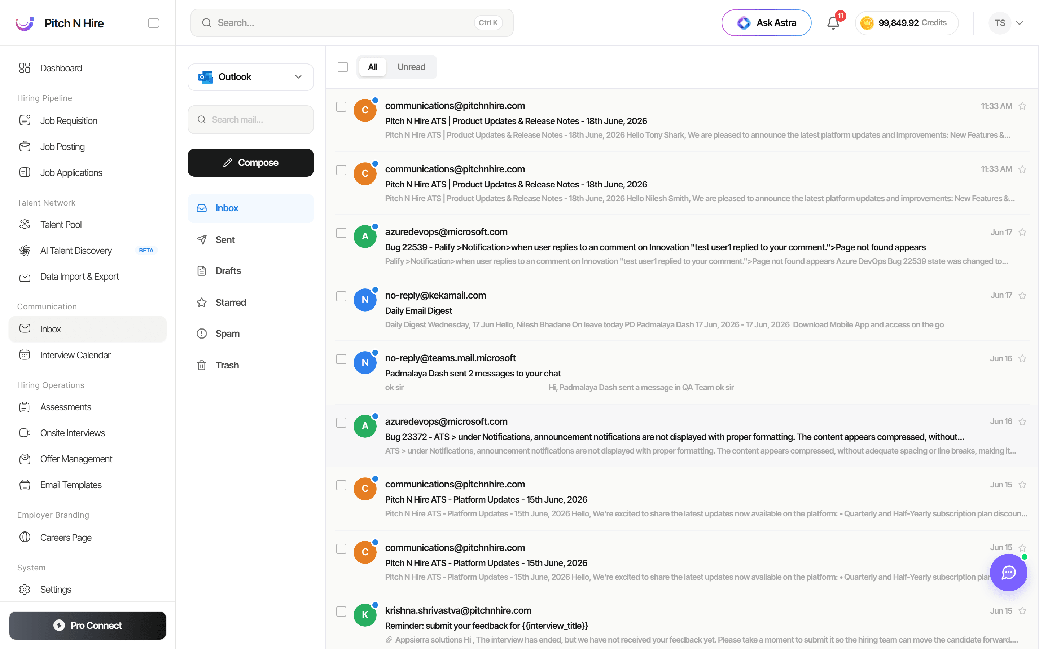The image size is (1039, 649).
Task: Navigate to Talent Pool
Action: coord(88,225)
